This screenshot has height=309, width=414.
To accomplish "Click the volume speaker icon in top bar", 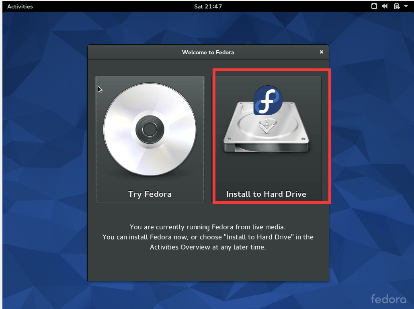I will point(385,6).
